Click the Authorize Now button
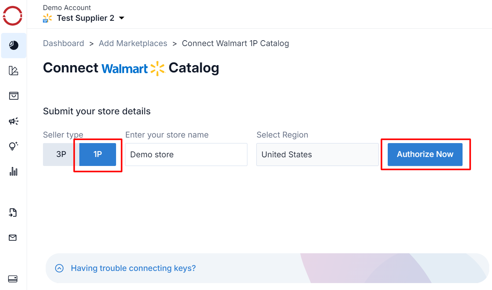 coord(425,155)
